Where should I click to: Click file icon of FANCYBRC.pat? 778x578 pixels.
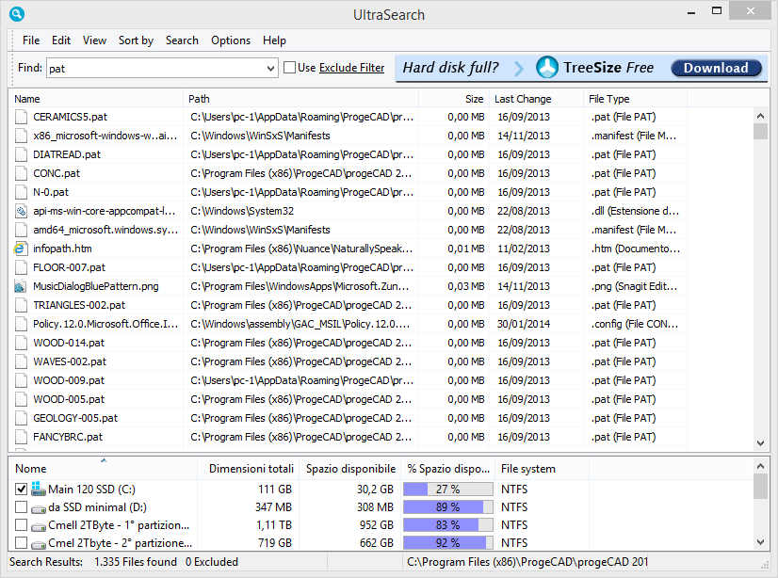[x=21, y=437]
